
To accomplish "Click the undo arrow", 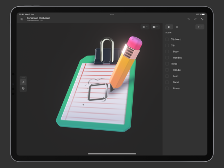I will [x=189, y=19].
